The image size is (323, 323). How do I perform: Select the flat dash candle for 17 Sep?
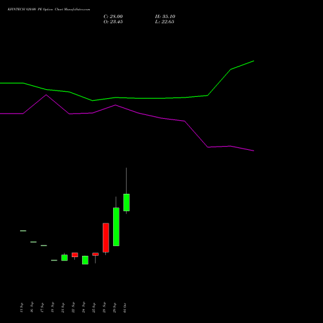pyautogui.click(x=44, y=245)
